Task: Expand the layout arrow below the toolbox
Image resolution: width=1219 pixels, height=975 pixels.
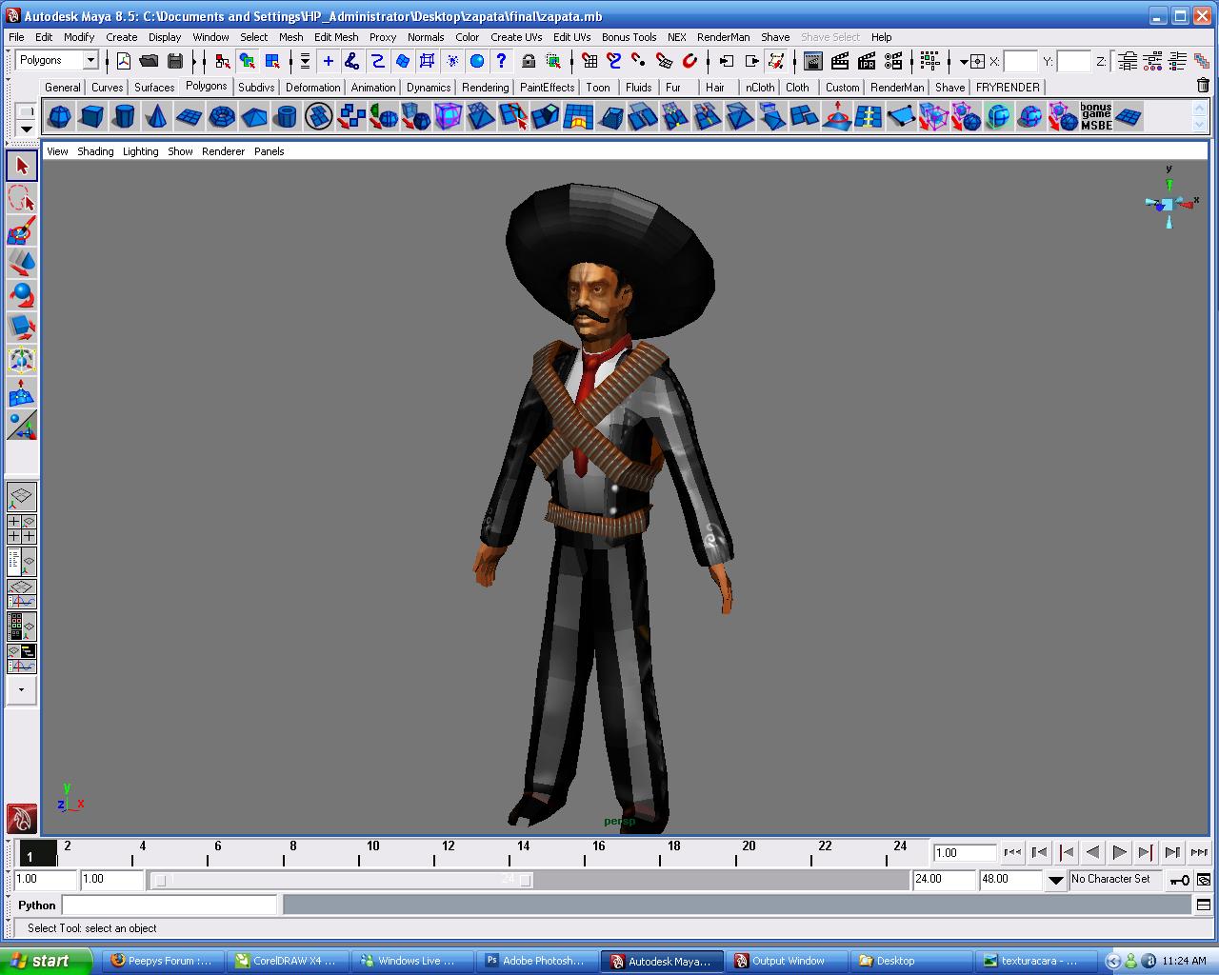Action: point(22,689)
